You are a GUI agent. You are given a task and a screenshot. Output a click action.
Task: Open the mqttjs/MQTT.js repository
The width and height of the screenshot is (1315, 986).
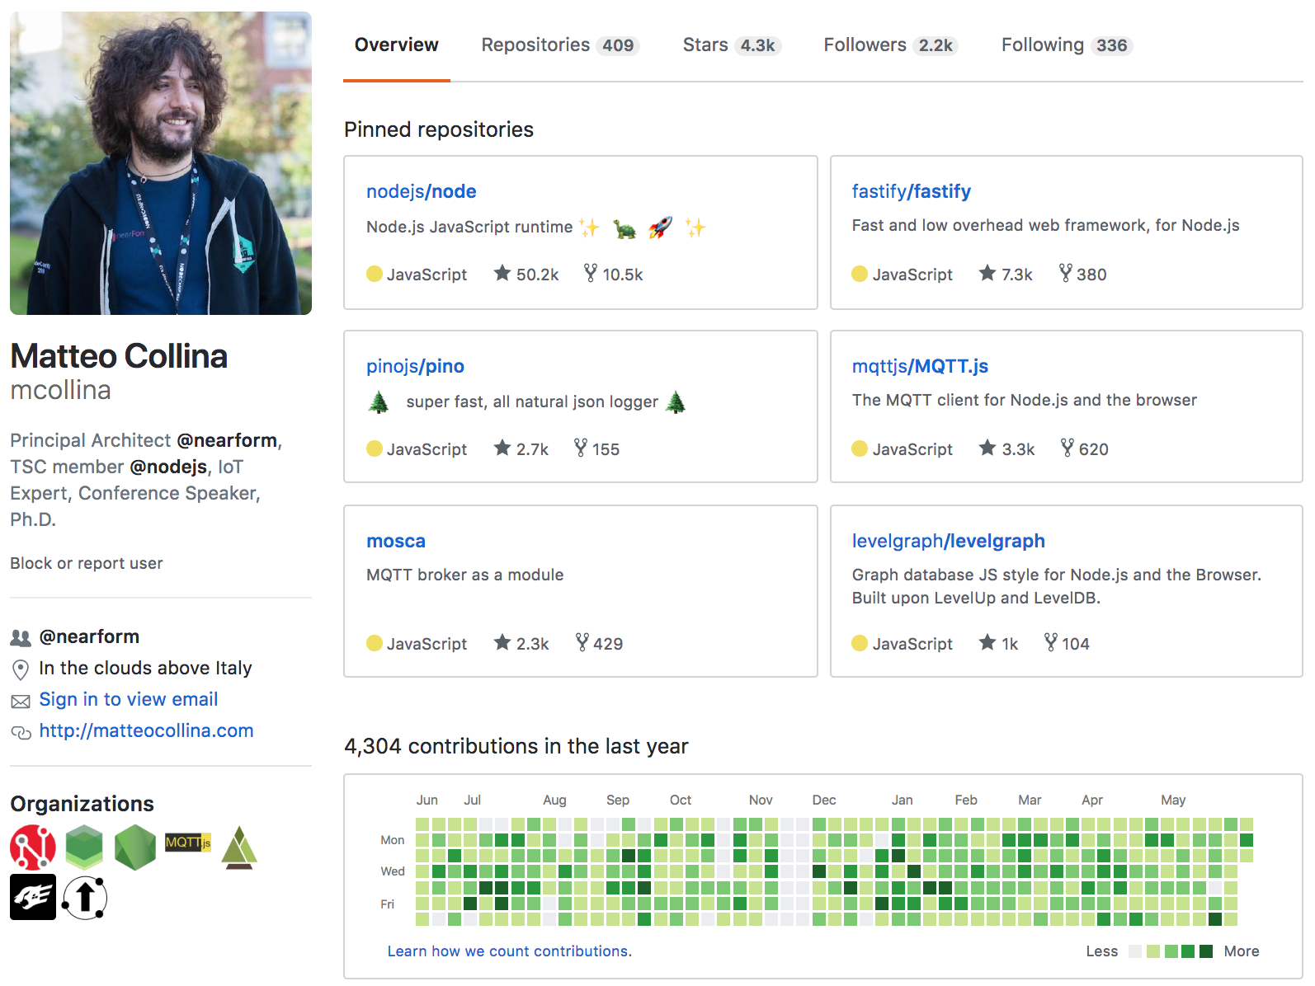[x=920, y=366]
